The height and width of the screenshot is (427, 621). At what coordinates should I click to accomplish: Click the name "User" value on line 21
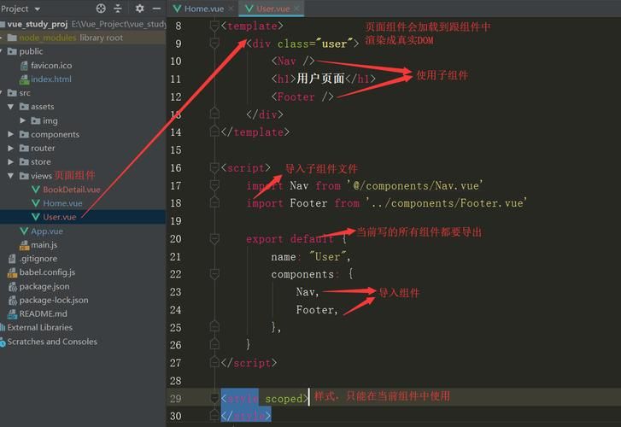(x=328, y=257)
